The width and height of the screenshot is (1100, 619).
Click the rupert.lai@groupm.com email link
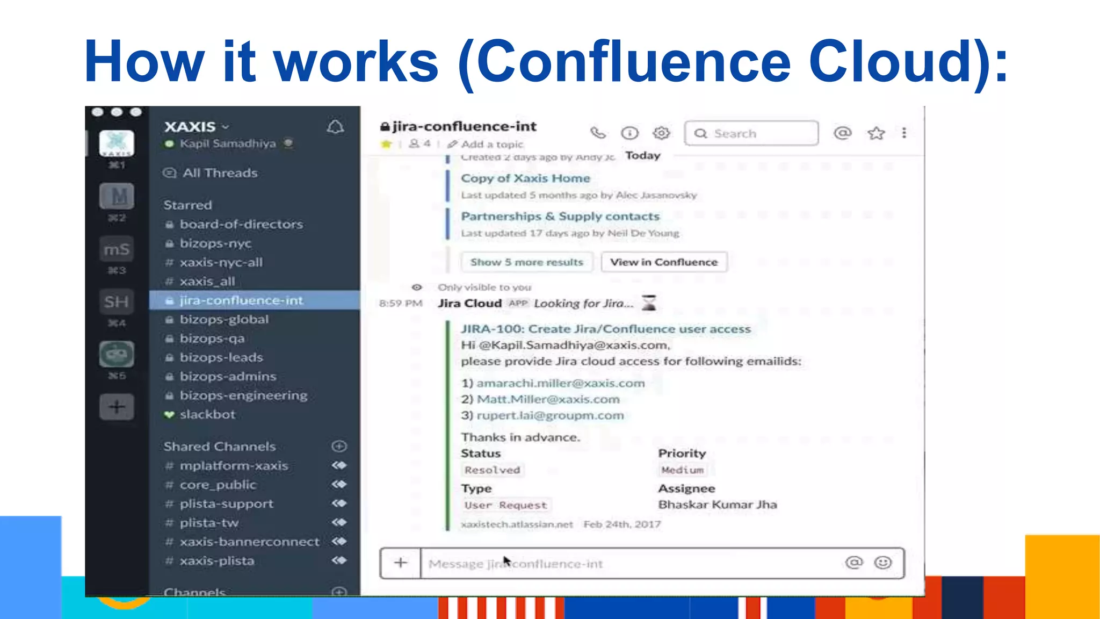pos(551,415)
